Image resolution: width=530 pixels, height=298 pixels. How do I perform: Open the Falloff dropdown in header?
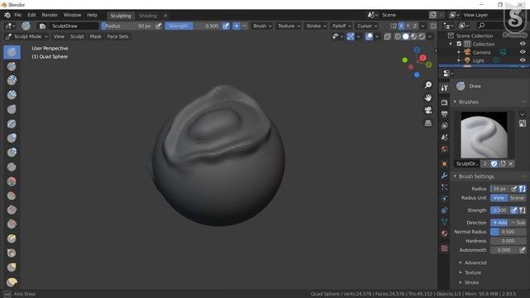341,26
